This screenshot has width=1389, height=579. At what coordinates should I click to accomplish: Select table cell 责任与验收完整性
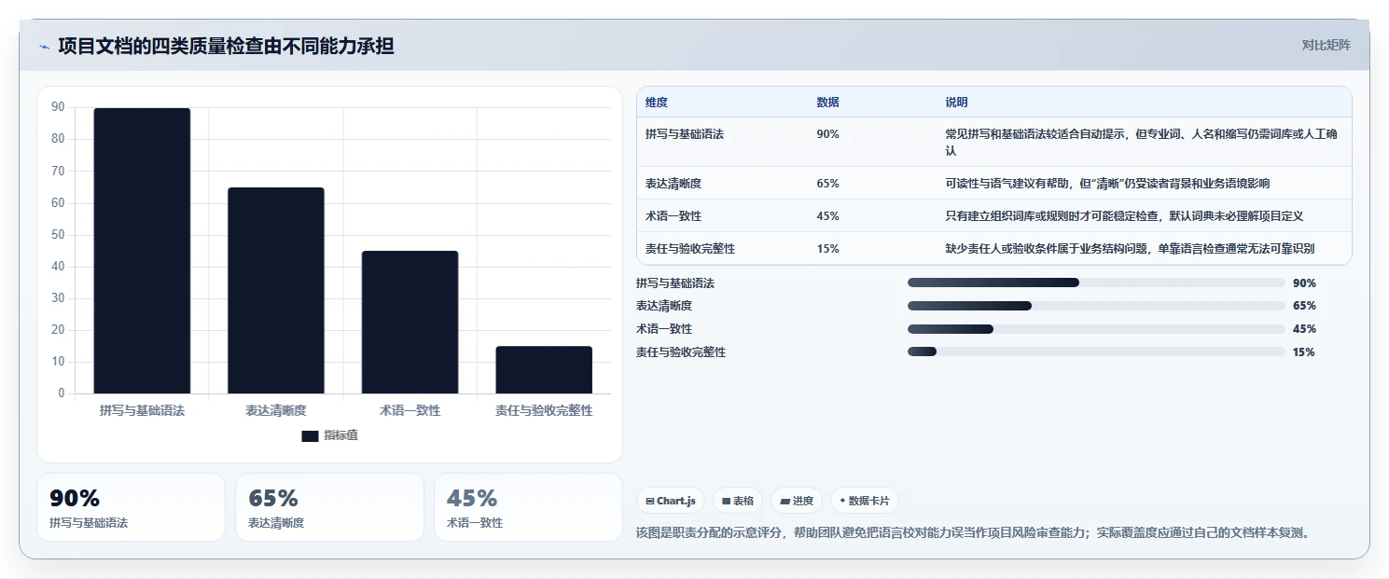(x=690, y=249)
